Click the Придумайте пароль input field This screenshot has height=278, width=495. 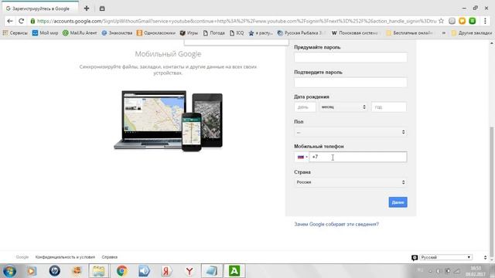click(350, 57)
